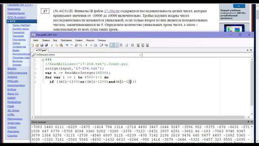The height and width of the screenshot is (146, 259).
Task: Click the output window scroll-up arrow
Action: (x=252, y=127)
